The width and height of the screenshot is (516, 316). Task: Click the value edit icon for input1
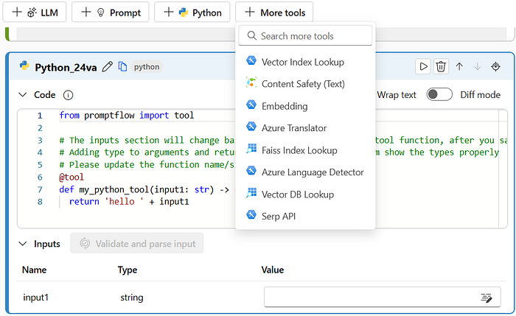486,298
